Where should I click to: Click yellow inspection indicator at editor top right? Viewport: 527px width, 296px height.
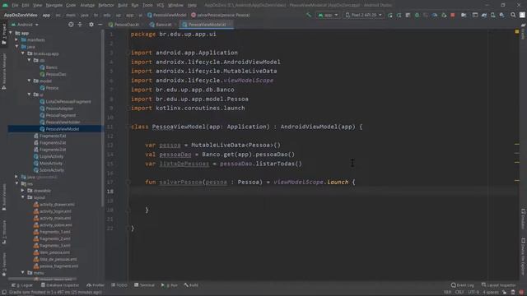click(517, 31)
